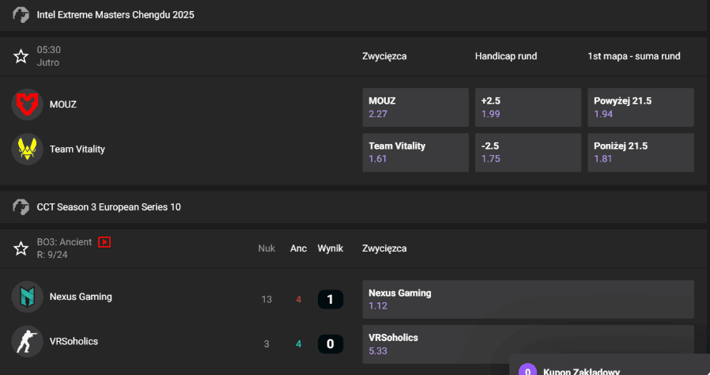Click the Nexus Gaming logo

click(27, 297)
